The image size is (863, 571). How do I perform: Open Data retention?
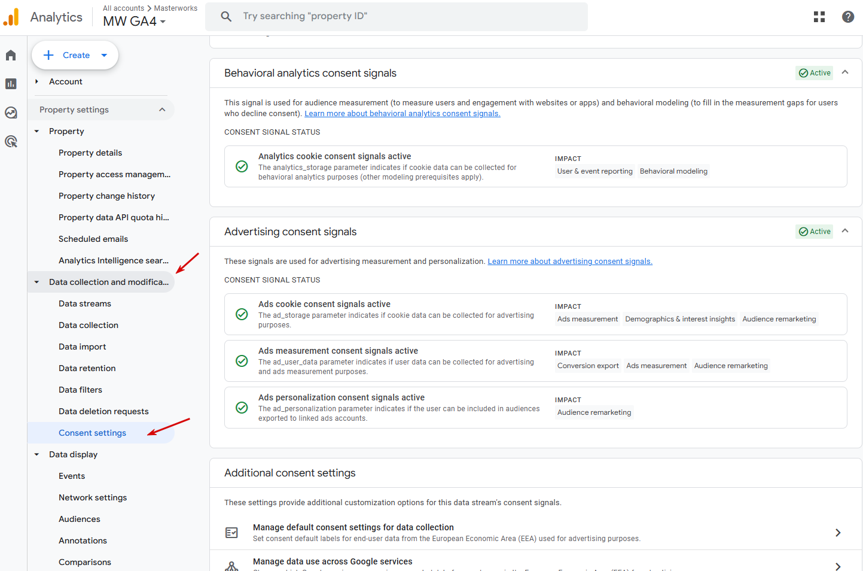[87, 368]
